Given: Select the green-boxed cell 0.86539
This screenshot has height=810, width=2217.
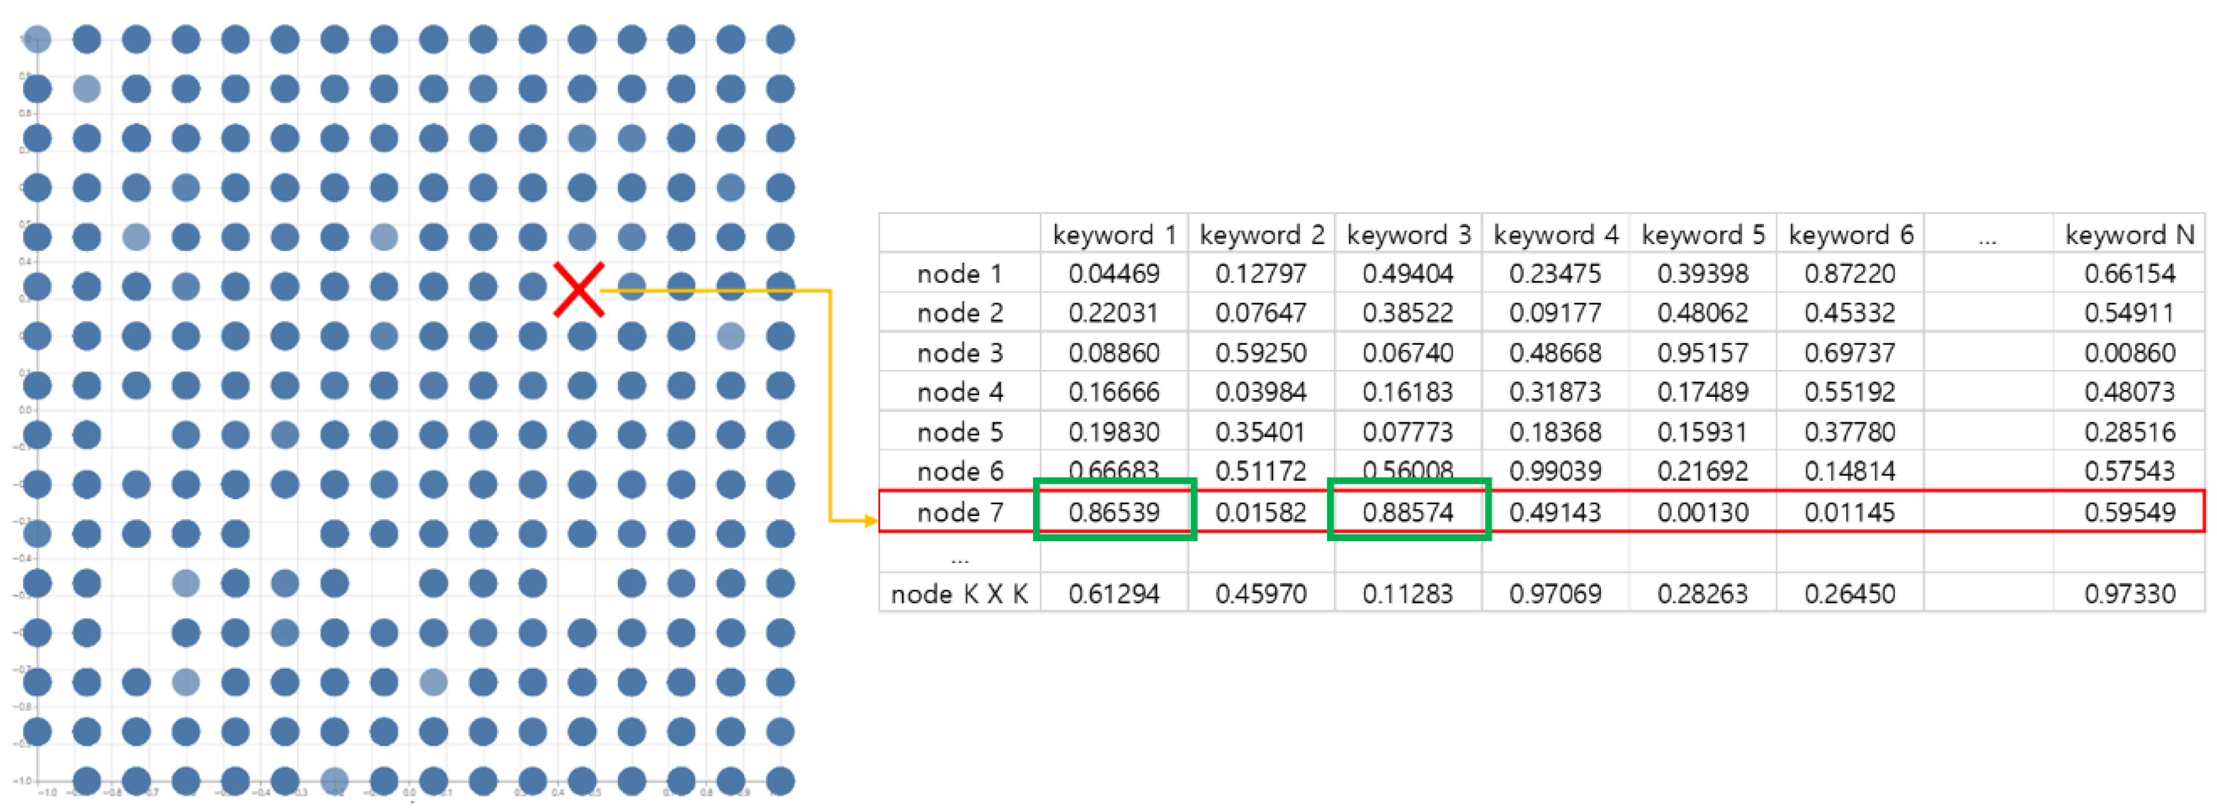Looking at the screenshot, I should pyautogui.click(x=1113, y=512).
